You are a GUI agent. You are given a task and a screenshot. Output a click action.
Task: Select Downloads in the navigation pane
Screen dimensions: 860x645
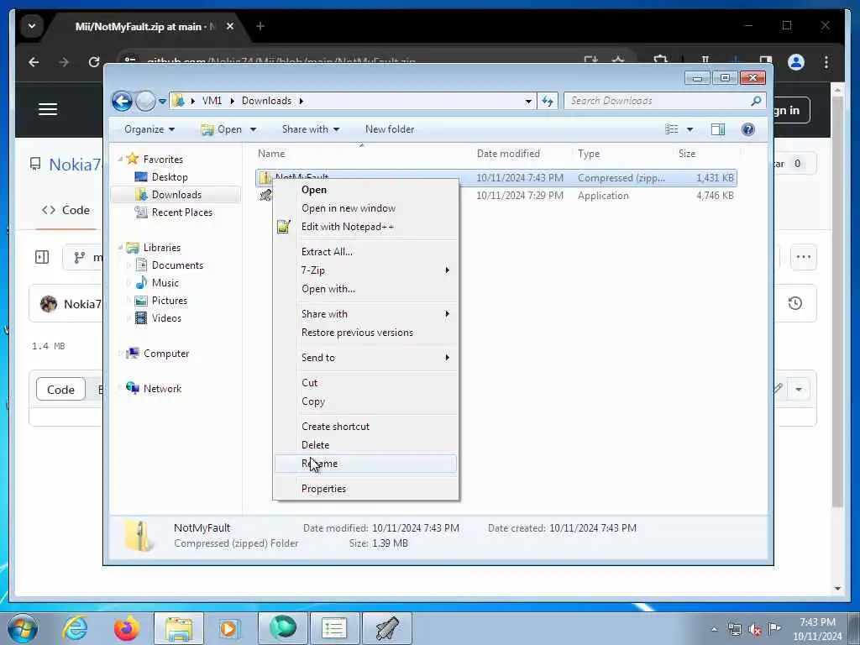coord(176,195)
